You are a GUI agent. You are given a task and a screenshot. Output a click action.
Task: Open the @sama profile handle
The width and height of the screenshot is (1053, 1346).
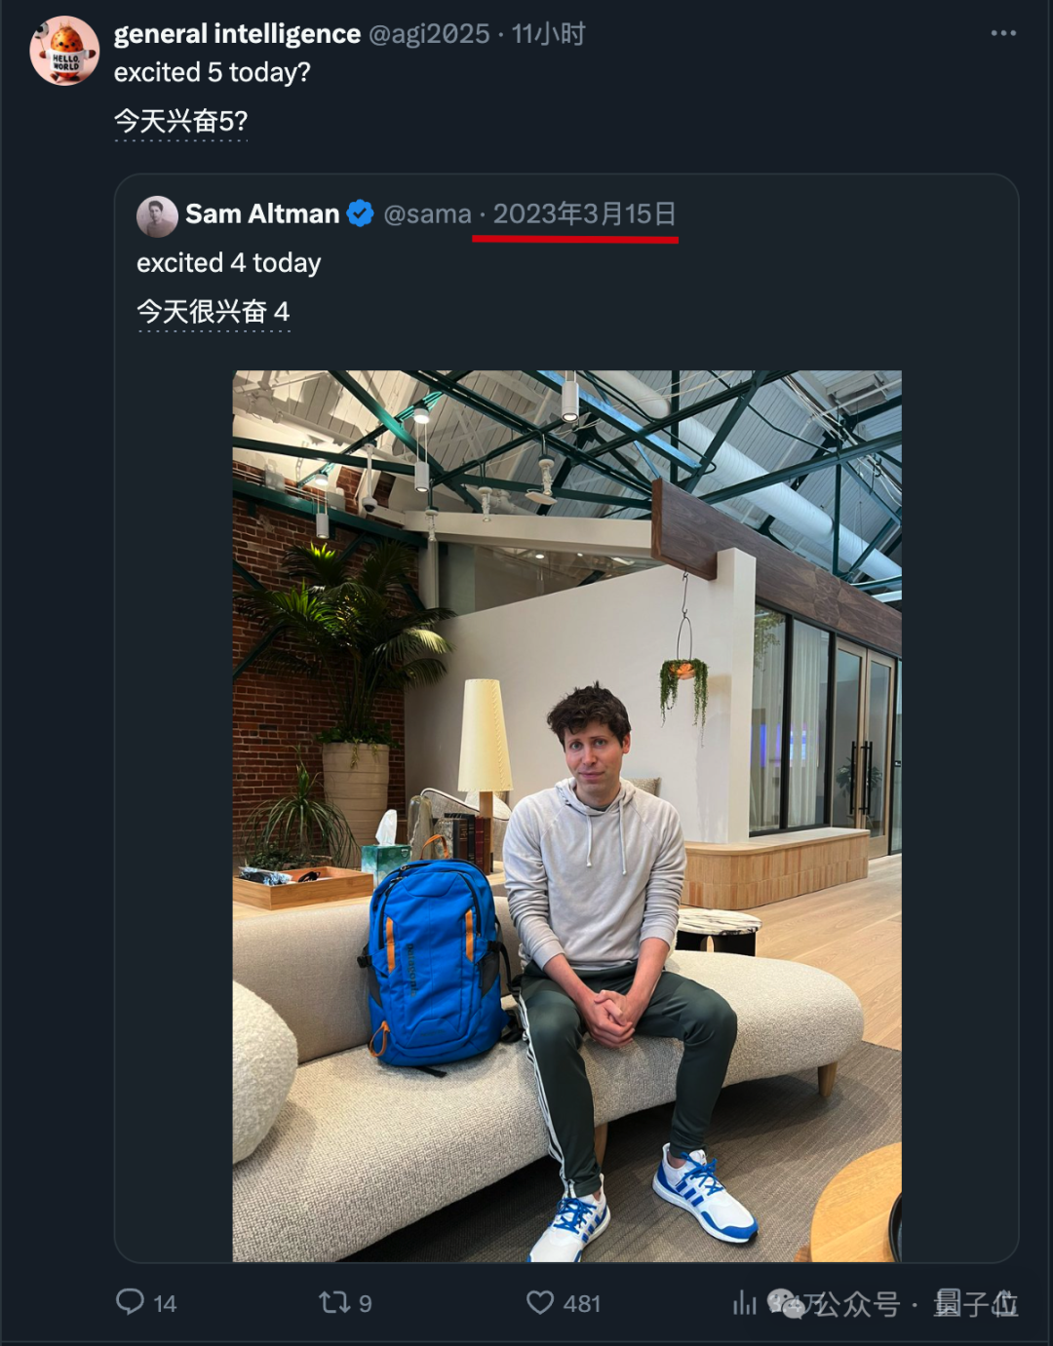coord(429,214)
